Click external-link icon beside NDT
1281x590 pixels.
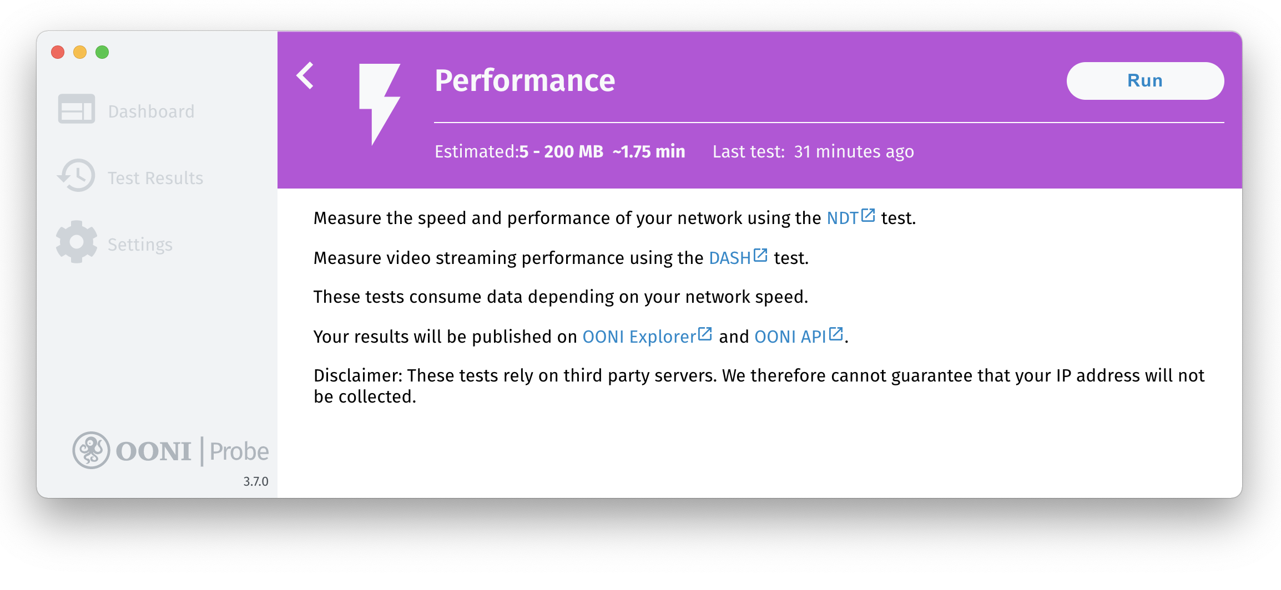(x=868, y=216)
